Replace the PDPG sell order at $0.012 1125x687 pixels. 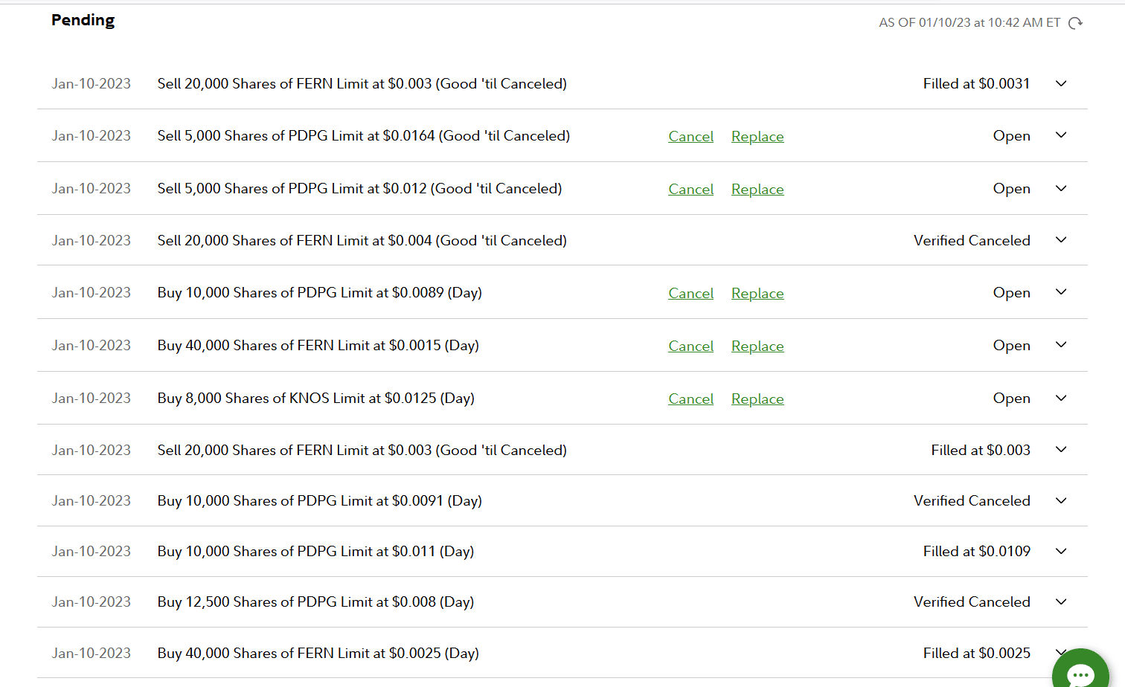tap(757, 190)
